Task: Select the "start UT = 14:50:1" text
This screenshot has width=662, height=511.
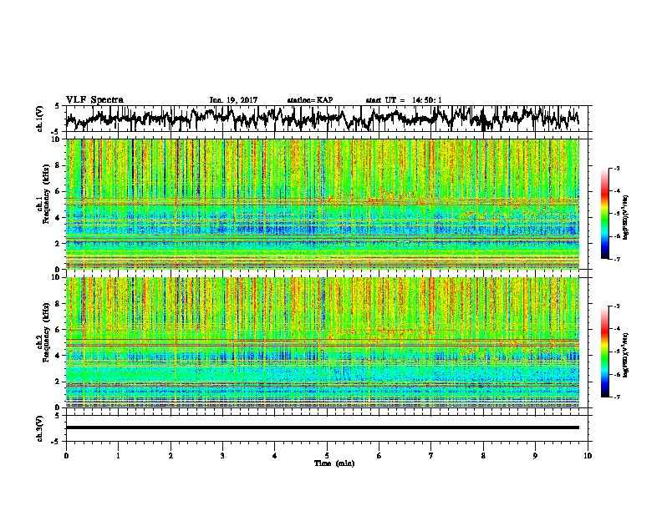Action: 404,100
